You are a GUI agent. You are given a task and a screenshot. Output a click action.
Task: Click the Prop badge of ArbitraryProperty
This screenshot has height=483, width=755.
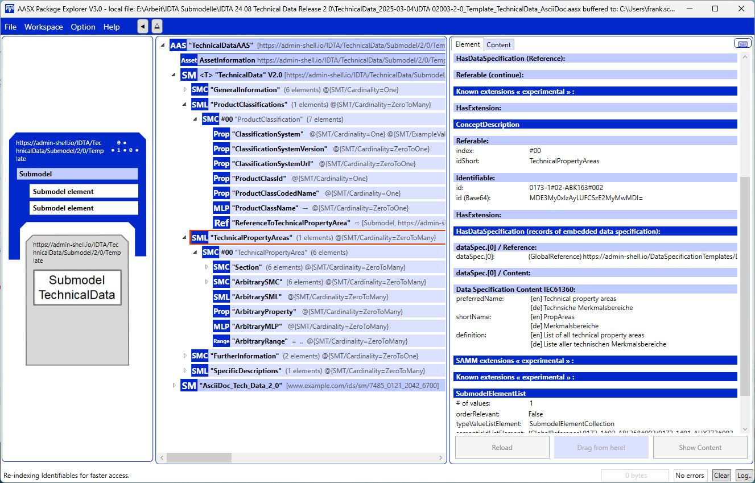tap(221, 312)
